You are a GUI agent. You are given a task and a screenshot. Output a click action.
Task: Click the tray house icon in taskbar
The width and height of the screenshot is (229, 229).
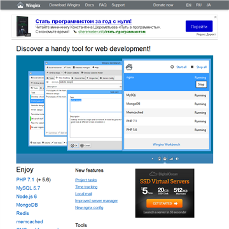[x=165, y=159]
